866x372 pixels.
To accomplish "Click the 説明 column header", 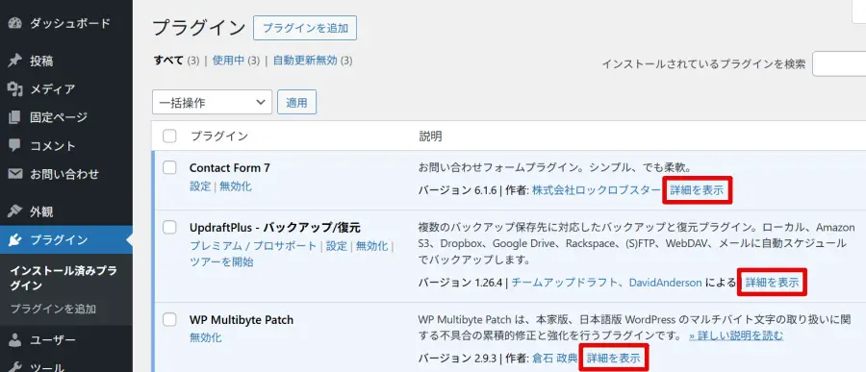I will pyautogui.click(x=430, y=136).
